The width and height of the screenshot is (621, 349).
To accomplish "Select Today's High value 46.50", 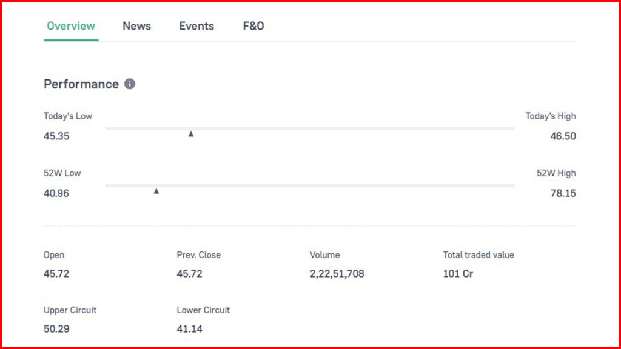I will coord(563,136).
